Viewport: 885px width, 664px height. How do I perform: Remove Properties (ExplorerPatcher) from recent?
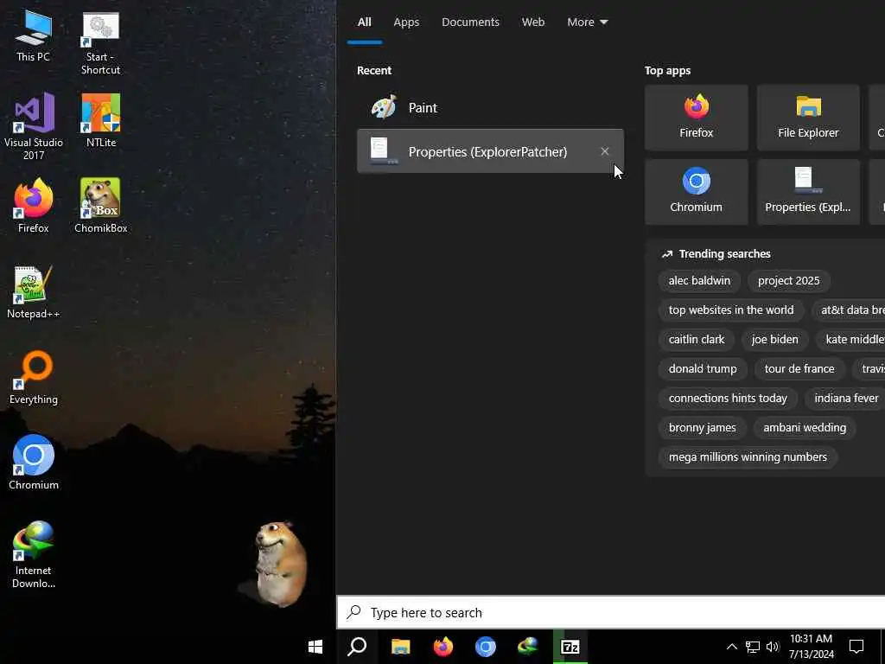tap(604, 151)
